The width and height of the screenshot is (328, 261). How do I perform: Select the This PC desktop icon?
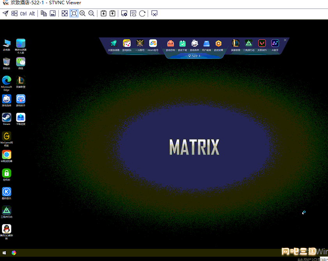point(7,45)
